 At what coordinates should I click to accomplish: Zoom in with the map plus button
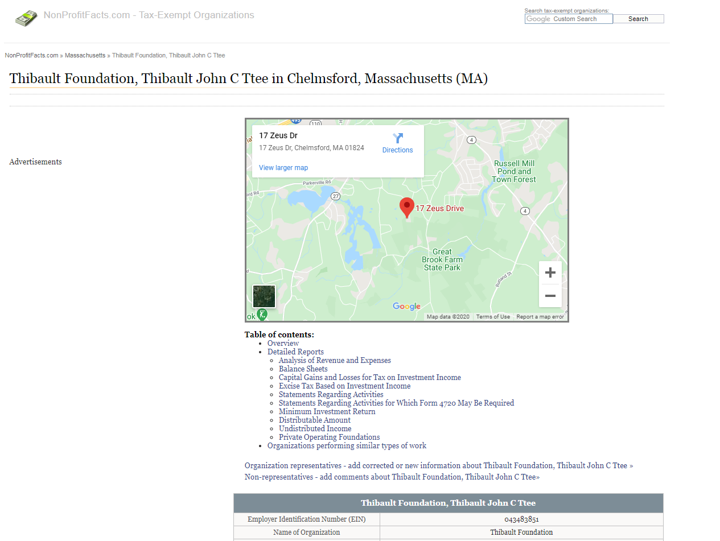550,272
